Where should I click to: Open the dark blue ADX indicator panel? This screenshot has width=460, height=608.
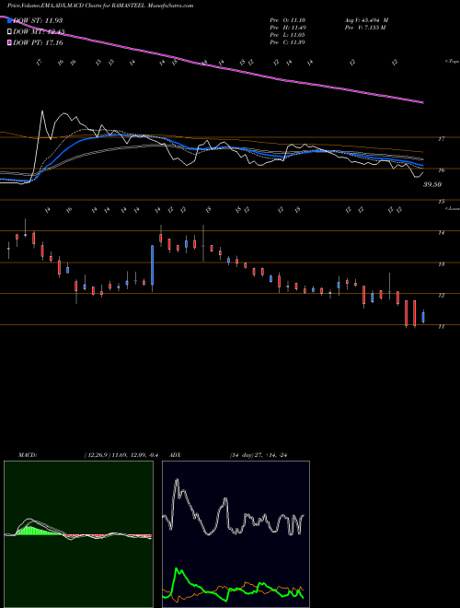[236, 534]
